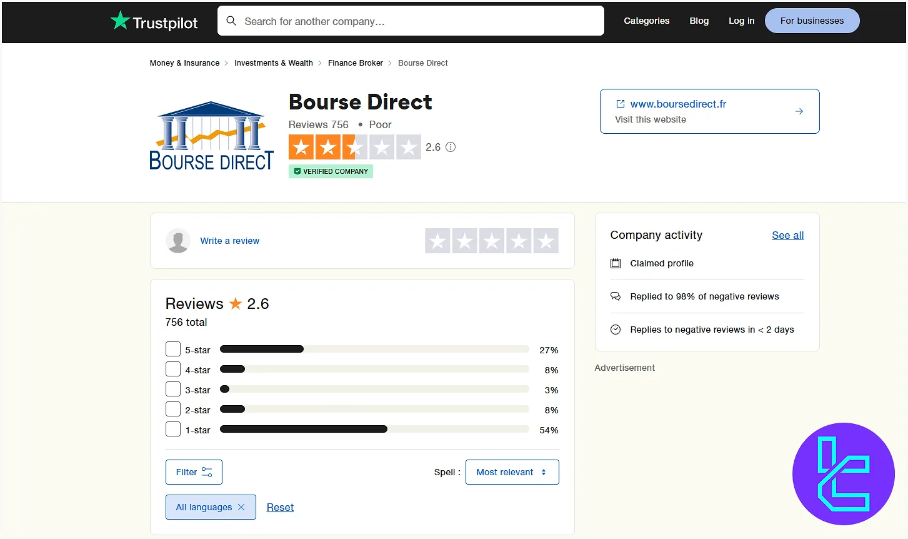Click the Bourse Direct breadcrumb text
Image resolution: width=908 pixels, height=539 pixels.
pyautogui.click(x=422, y=63)
